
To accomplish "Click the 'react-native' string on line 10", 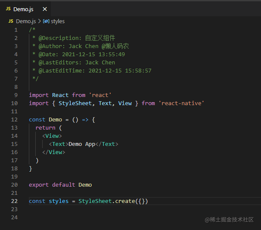I will pyautogui.click(x=181, y=103).
